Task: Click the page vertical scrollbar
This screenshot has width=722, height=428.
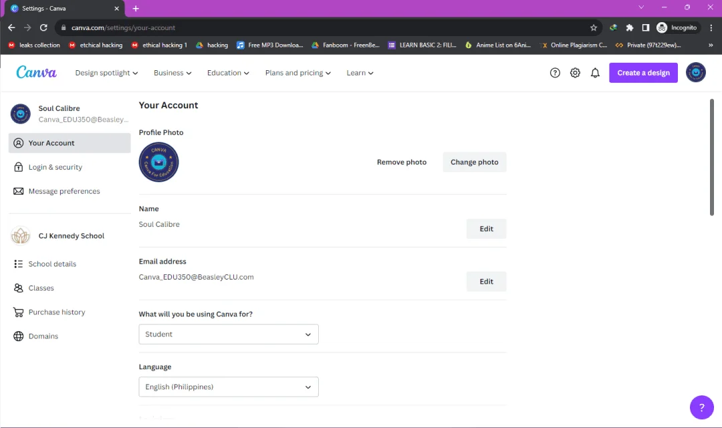Action: (711, 158)
